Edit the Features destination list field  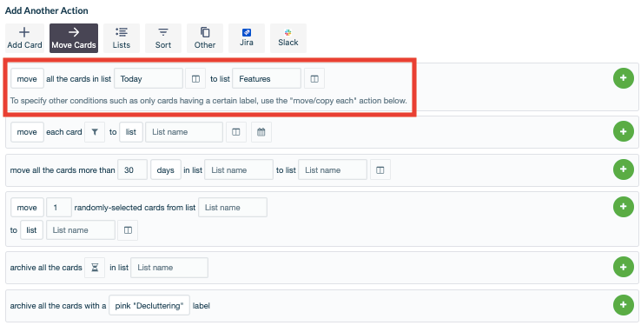coord(267,78)
